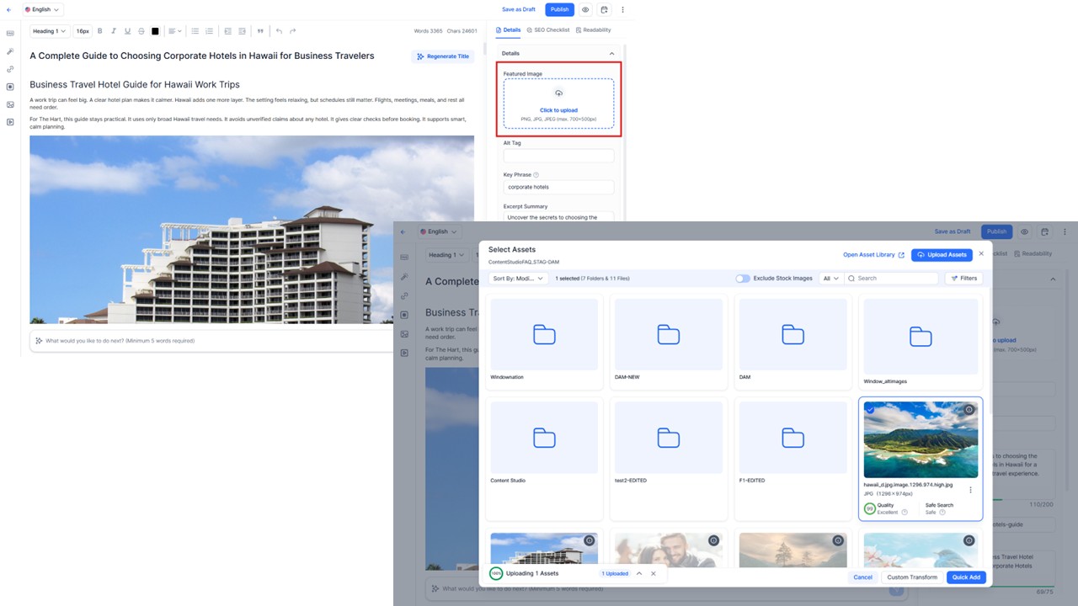
Task: Open the preview eye icon in the undimmed editor
Action: (x=585, y=9)
